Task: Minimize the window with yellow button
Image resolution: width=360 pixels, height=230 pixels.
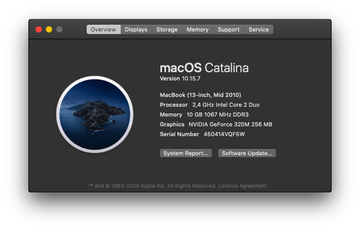Action: coord(49,29)
